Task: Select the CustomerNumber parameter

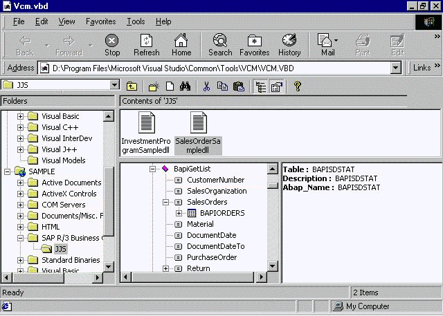Action: [215, 180]
